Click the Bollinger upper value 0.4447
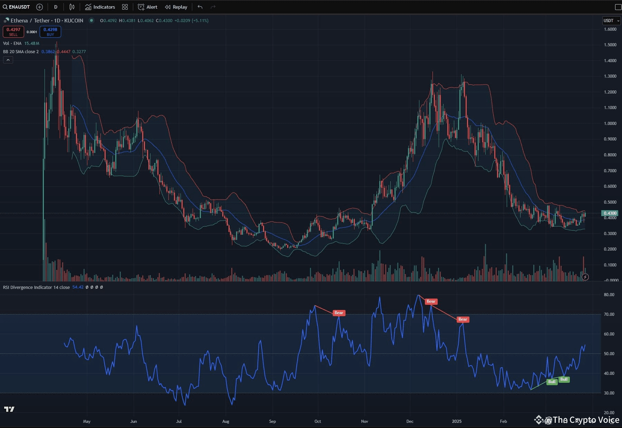The height and width of the screenshot is (428, 622). [x=64, y=51]
